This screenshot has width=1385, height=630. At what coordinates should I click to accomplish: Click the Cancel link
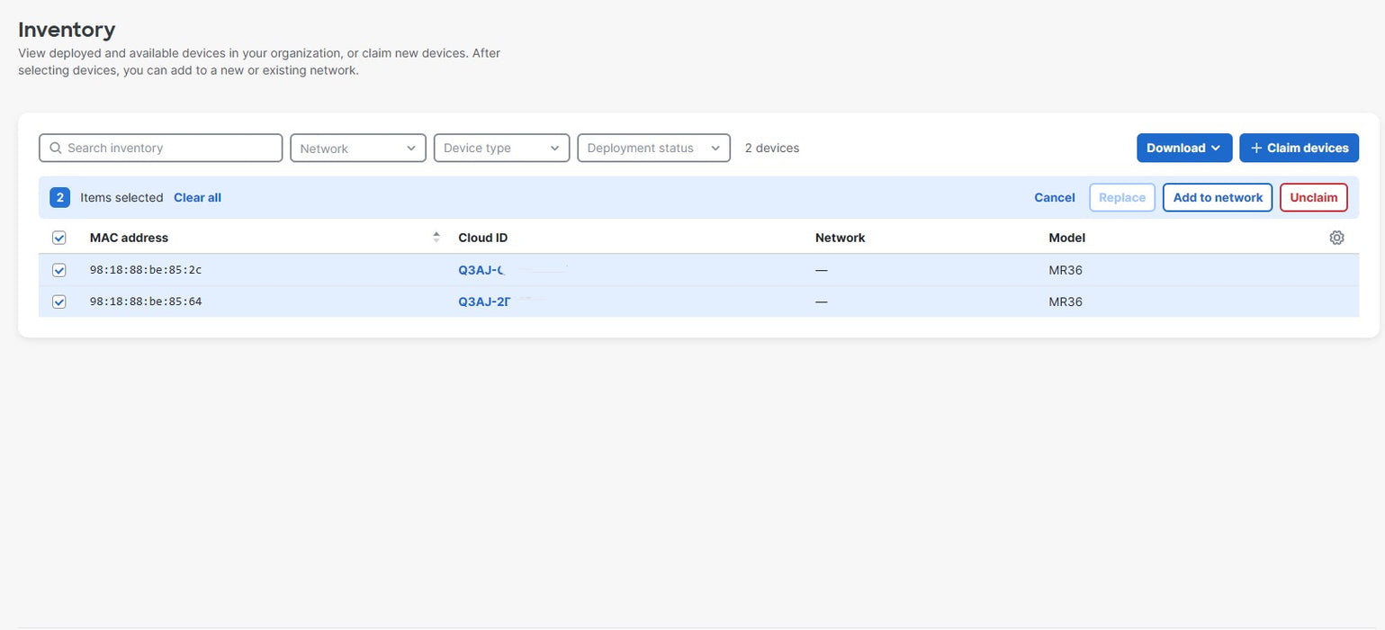coord(1055,197)
